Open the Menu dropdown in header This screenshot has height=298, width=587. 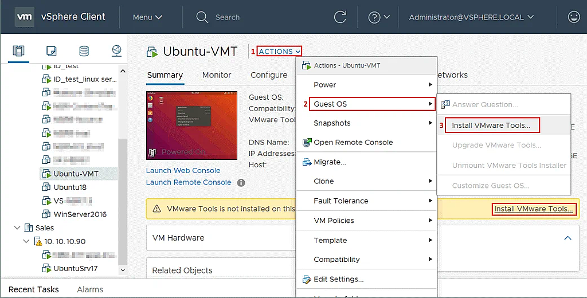147,17
